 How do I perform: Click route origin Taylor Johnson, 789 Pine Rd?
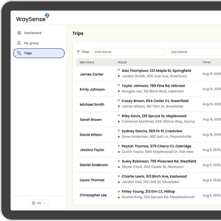click(x=153, y=86)
